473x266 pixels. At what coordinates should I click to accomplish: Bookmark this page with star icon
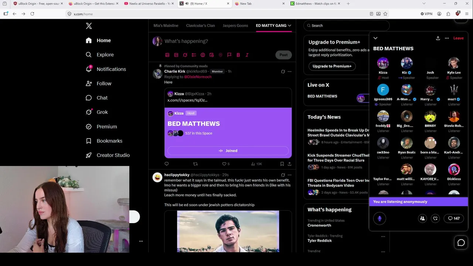click(385, 14)
